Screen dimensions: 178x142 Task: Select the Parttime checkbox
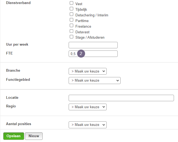pos(71,20)
